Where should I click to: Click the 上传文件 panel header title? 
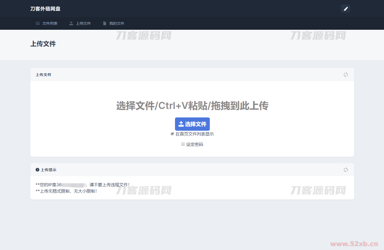[44, 75]
